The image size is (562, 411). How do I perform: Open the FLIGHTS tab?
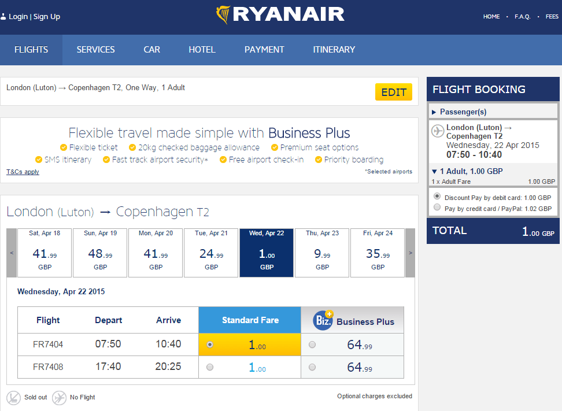(31, 50)
